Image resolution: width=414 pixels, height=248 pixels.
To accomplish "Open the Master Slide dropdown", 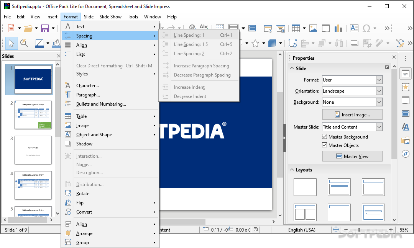I will [352, 127].
